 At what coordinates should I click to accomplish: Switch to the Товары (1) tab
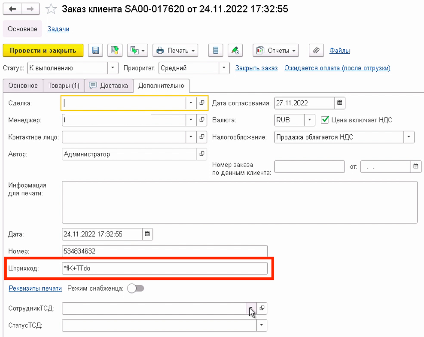point(64,86)
